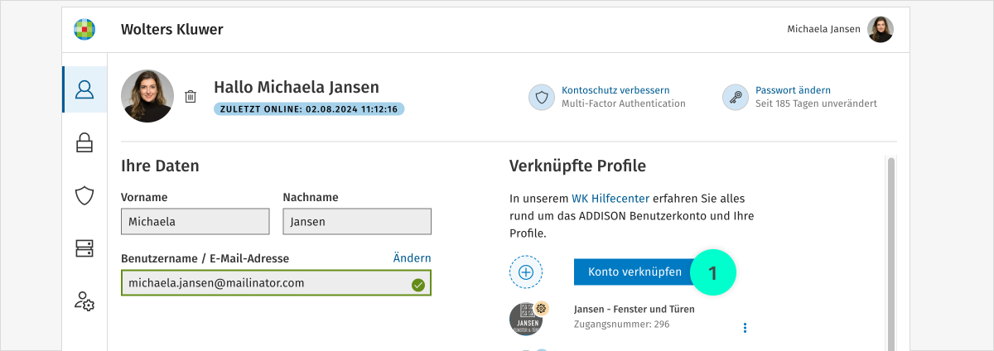Click the Hallo Michaela Jansen heading
Image resolution: width=994 pixels, height=351 pixels.
coord(297,87)
